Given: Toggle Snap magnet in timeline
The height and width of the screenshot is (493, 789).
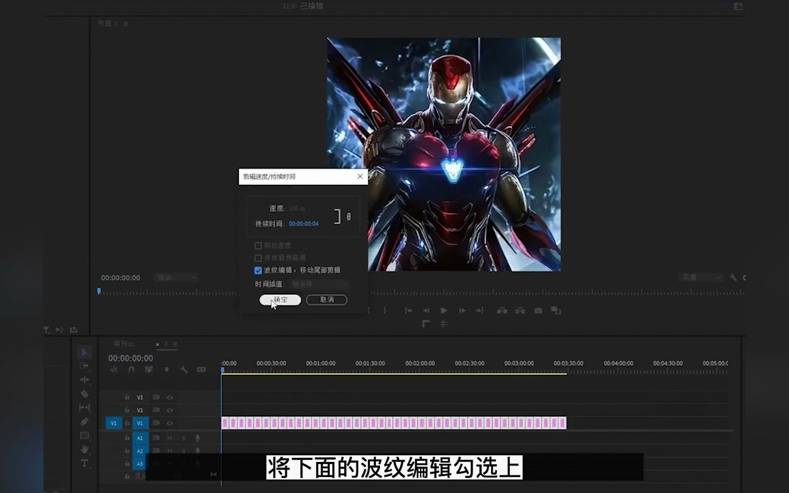Looking at the screenshot, I should pos(131,370).
